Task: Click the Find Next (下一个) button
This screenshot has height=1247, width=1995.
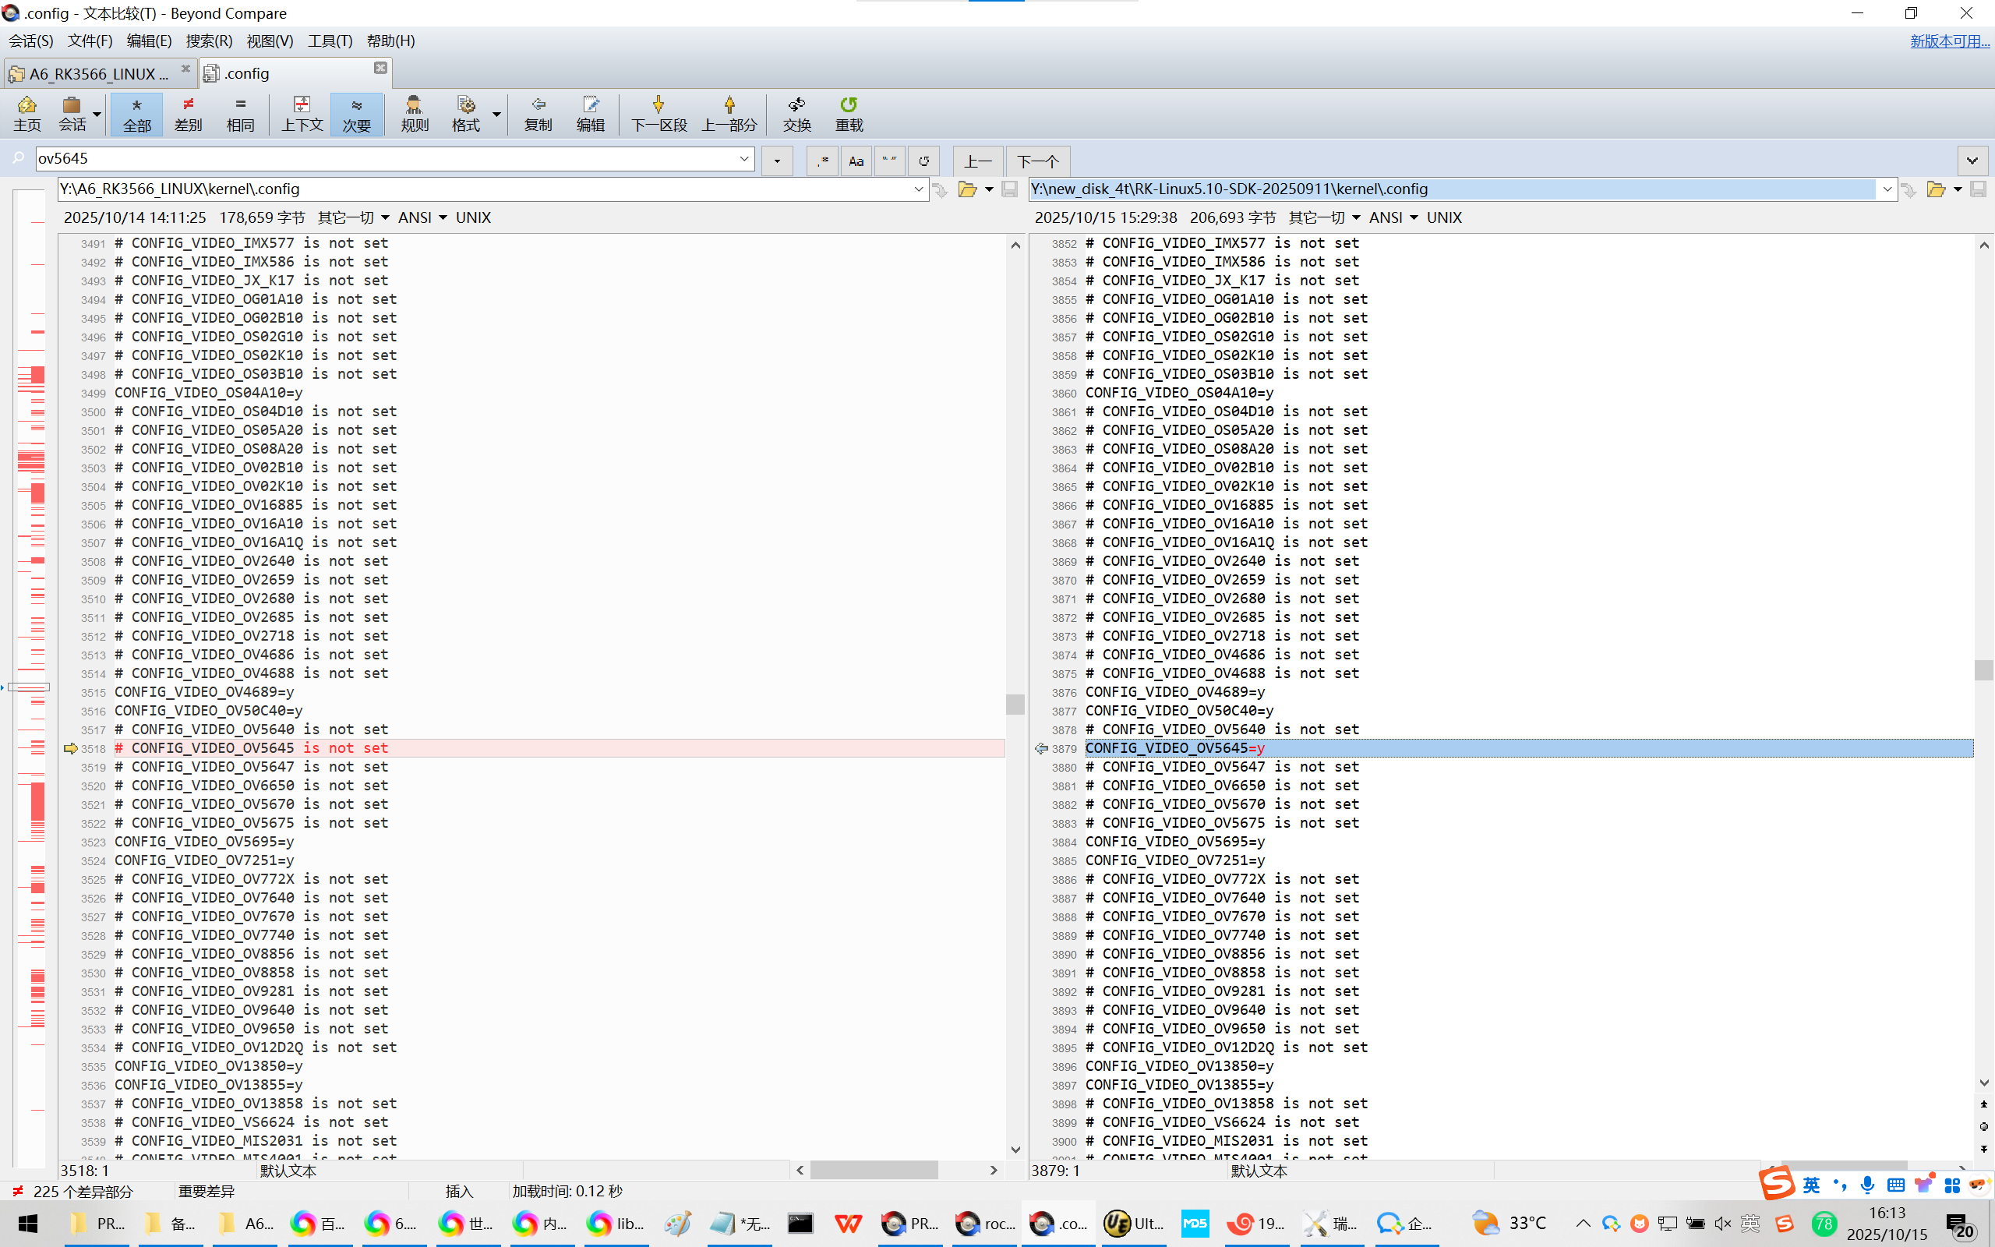Action: (x=1037, y=161)
